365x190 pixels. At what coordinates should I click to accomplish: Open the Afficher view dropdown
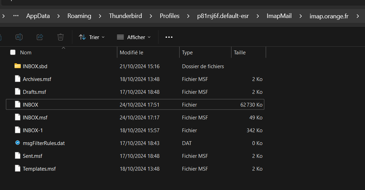134,37
